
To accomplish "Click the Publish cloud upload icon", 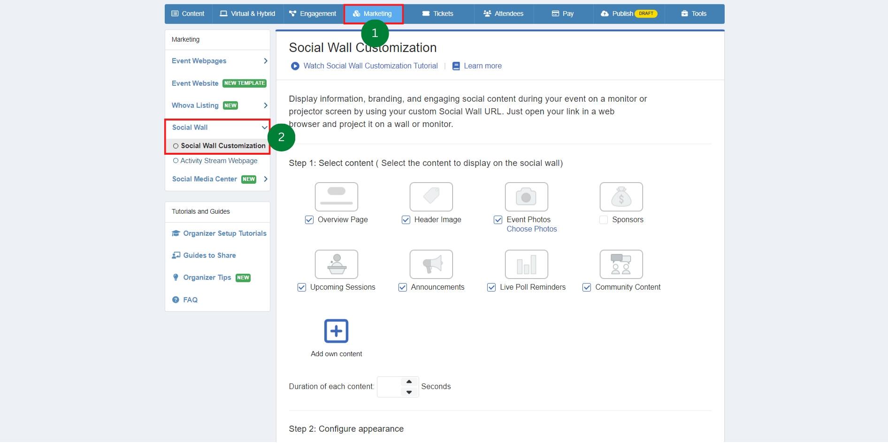I will coord(605,14).
